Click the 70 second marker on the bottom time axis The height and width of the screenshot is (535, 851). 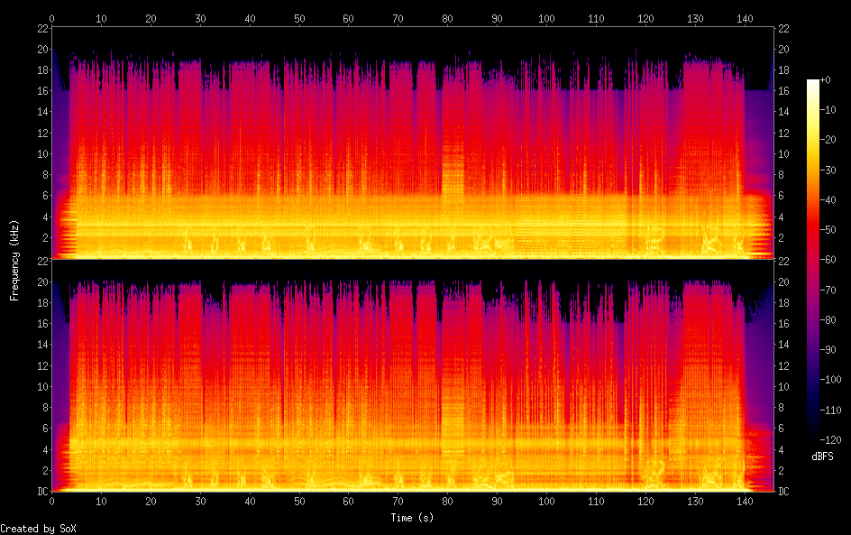397,502
